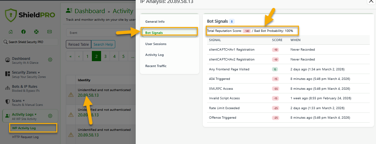This screenshot has height=144, width=376.
Task: Go to first page with « button
Action: point(70,56)
